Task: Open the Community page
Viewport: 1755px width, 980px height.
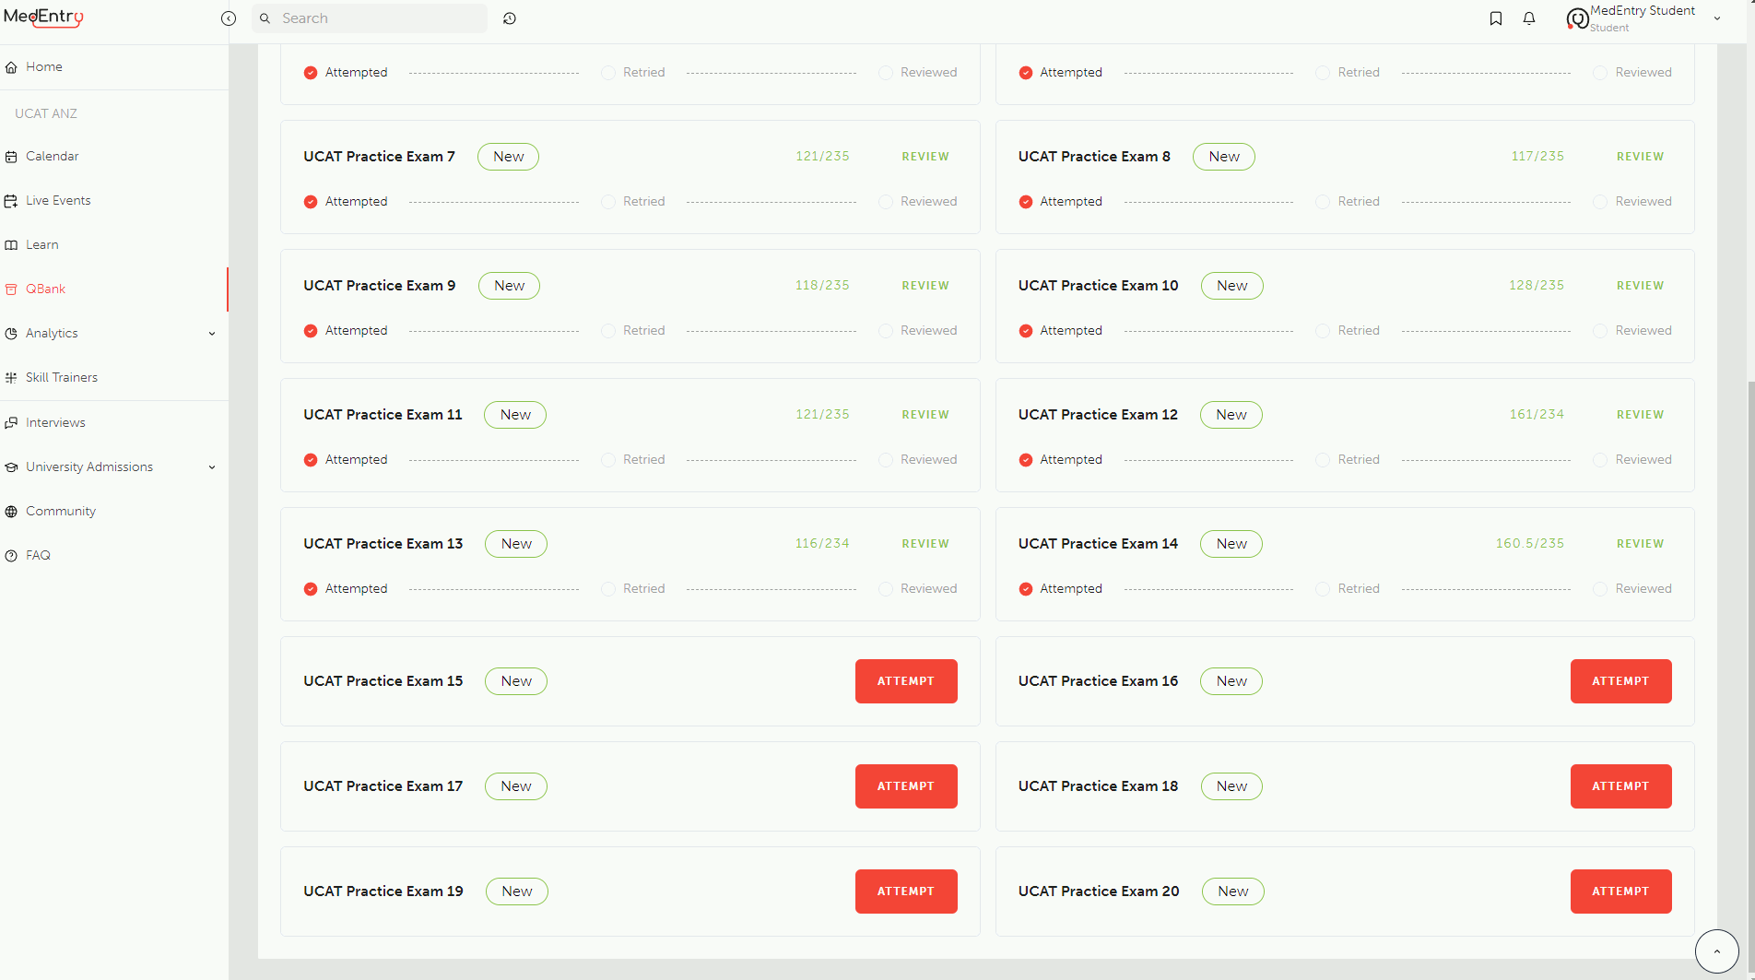Action: tap(61, 511)
